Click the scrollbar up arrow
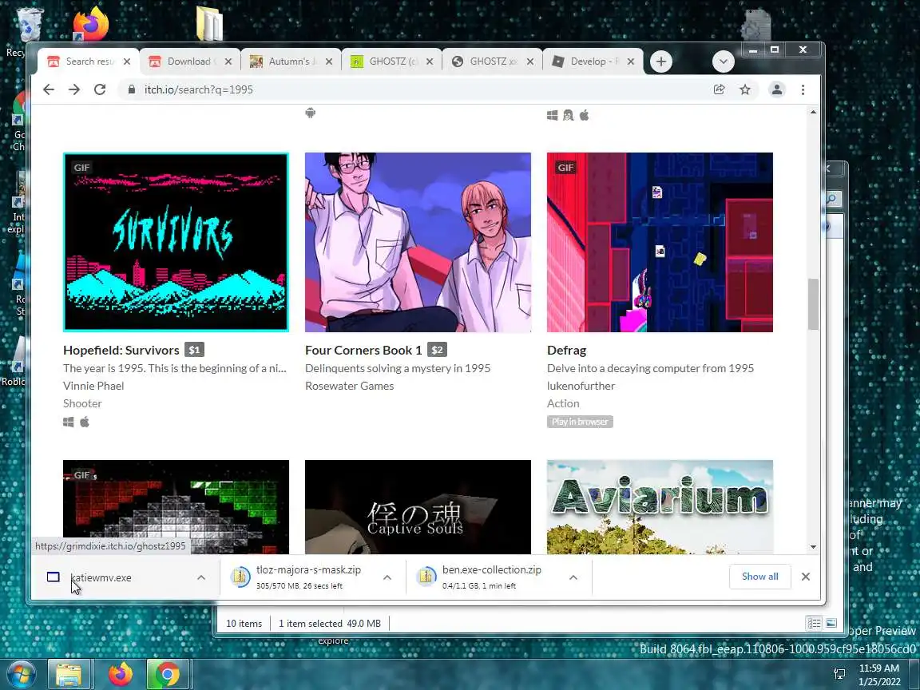The image size is (920, 690). click(x=813, y=112)
